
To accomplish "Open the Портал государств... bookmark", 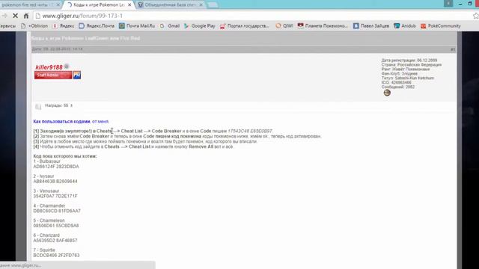I will tap(245, 26).
